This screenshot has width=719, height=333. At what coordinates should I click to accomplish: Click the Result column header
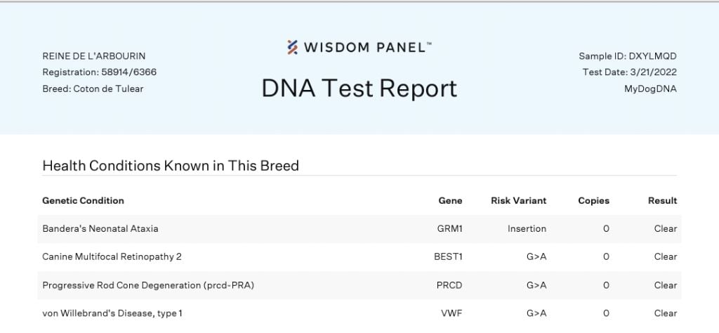662,201
